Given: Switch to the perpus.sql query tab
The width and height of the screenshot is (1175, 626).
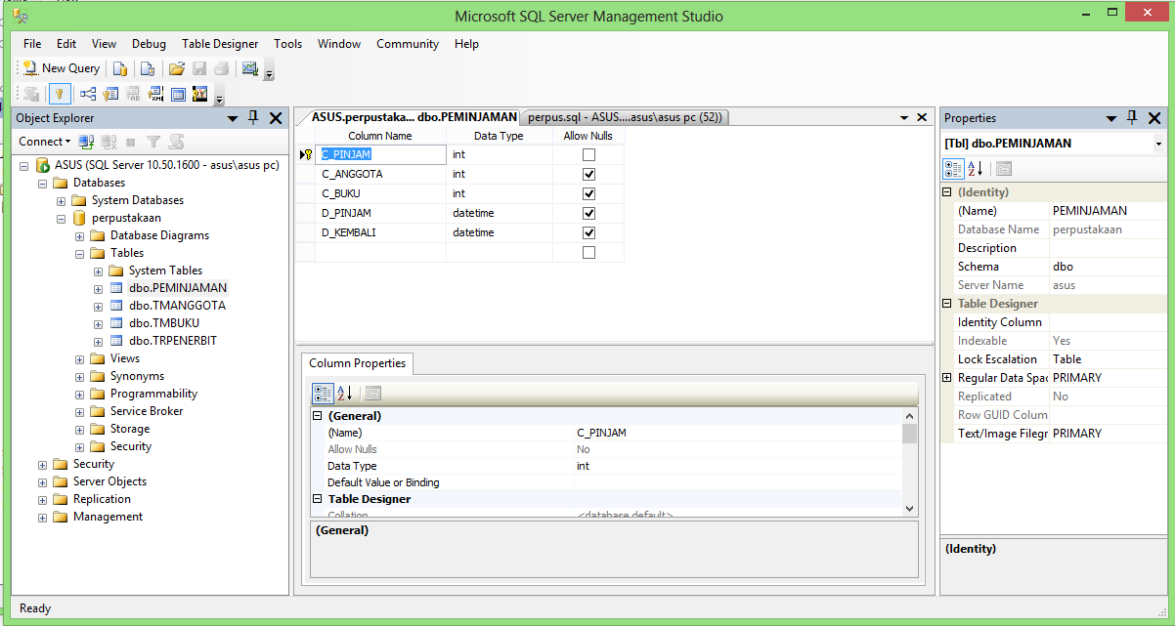Looking at the screenshot, I should [626, 116].
